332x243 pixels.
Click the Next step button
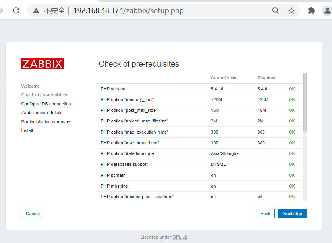[x=292, y=214]
